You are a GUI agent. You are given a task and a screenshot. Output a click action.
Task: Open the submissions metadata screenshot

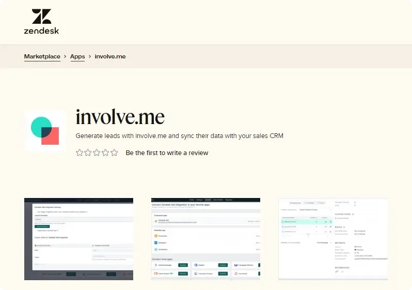click(x=333, y=239)
